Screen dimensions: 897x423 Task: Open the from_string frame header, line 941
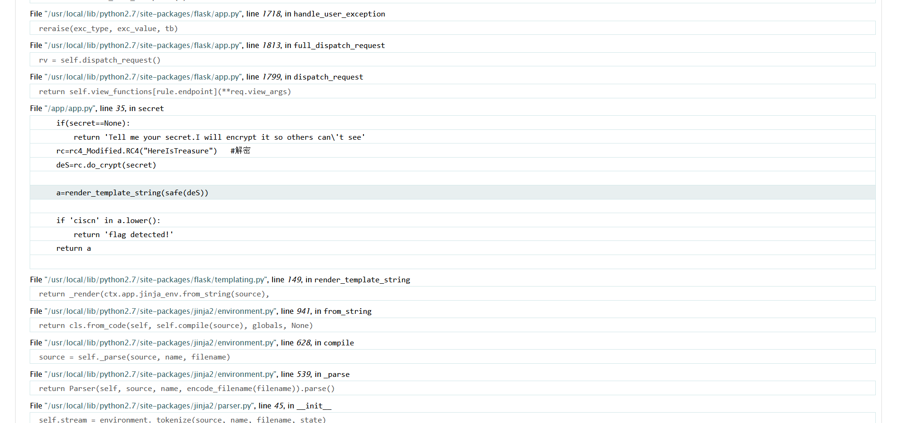[x=201, y=311]
